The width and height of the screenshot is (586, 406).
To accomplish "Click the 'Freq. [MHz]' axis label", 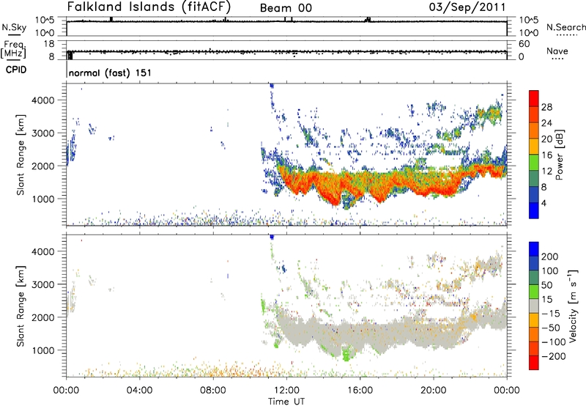I will coord(14,49).
